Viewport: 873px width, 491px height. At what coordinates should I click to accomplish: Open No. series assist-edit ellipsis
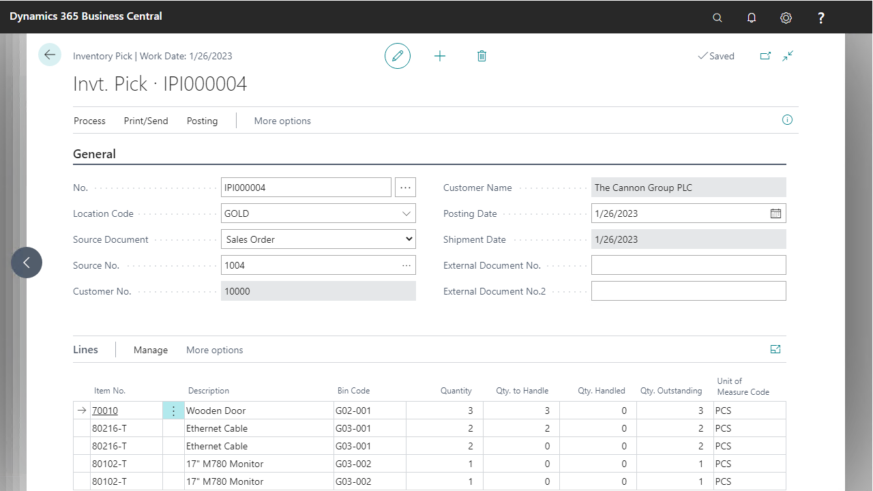[405, 188]
